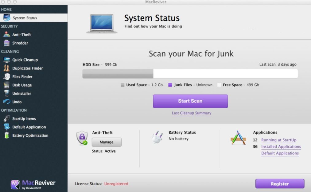Click the '499 Gb' free space value

click(253, 85)
